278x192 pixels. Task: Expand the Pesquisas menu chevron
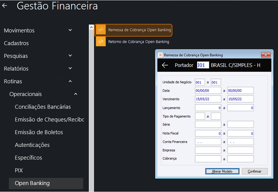click(70, 55)
